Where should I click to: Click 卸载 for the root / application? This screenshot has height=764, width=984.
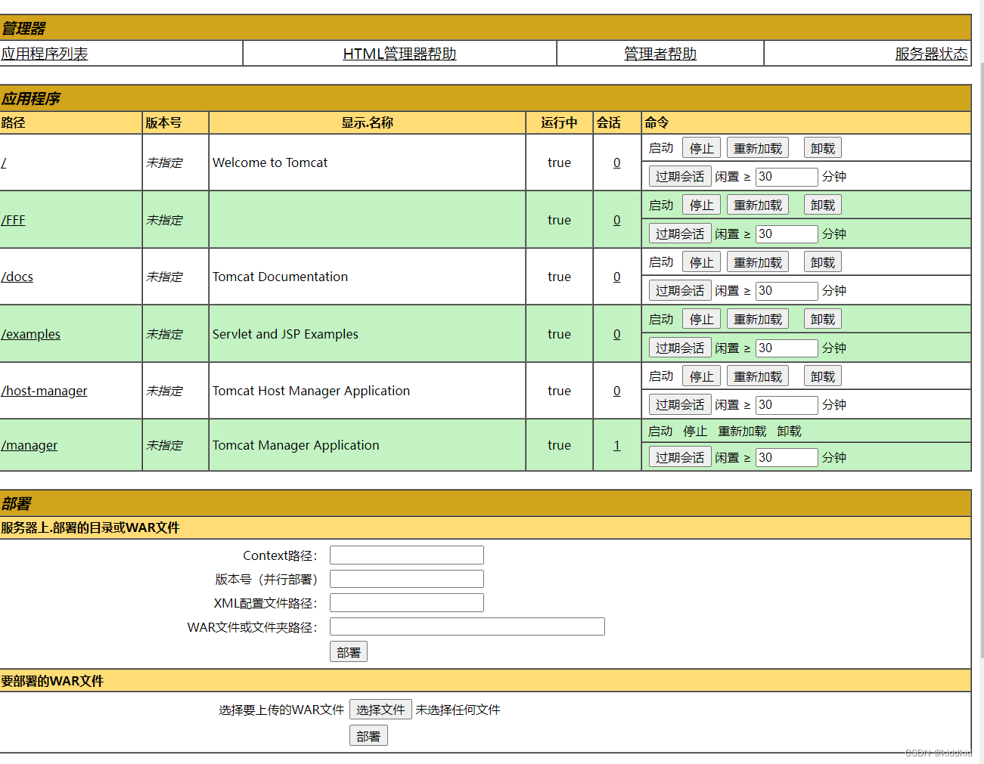coord(823,148)
